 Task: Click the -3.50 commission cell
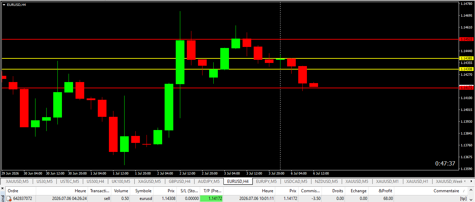click(310, 199)
